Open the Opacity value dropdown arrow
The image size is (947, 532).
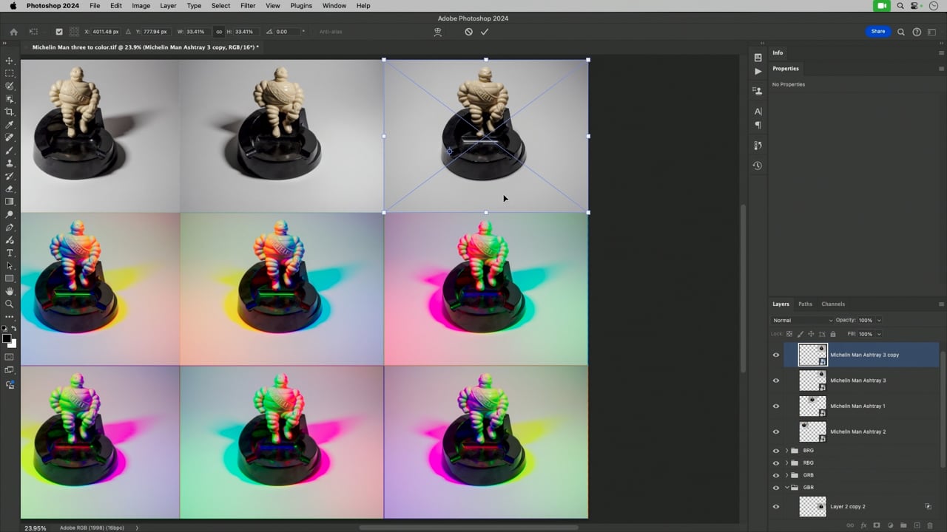point(879,320)
